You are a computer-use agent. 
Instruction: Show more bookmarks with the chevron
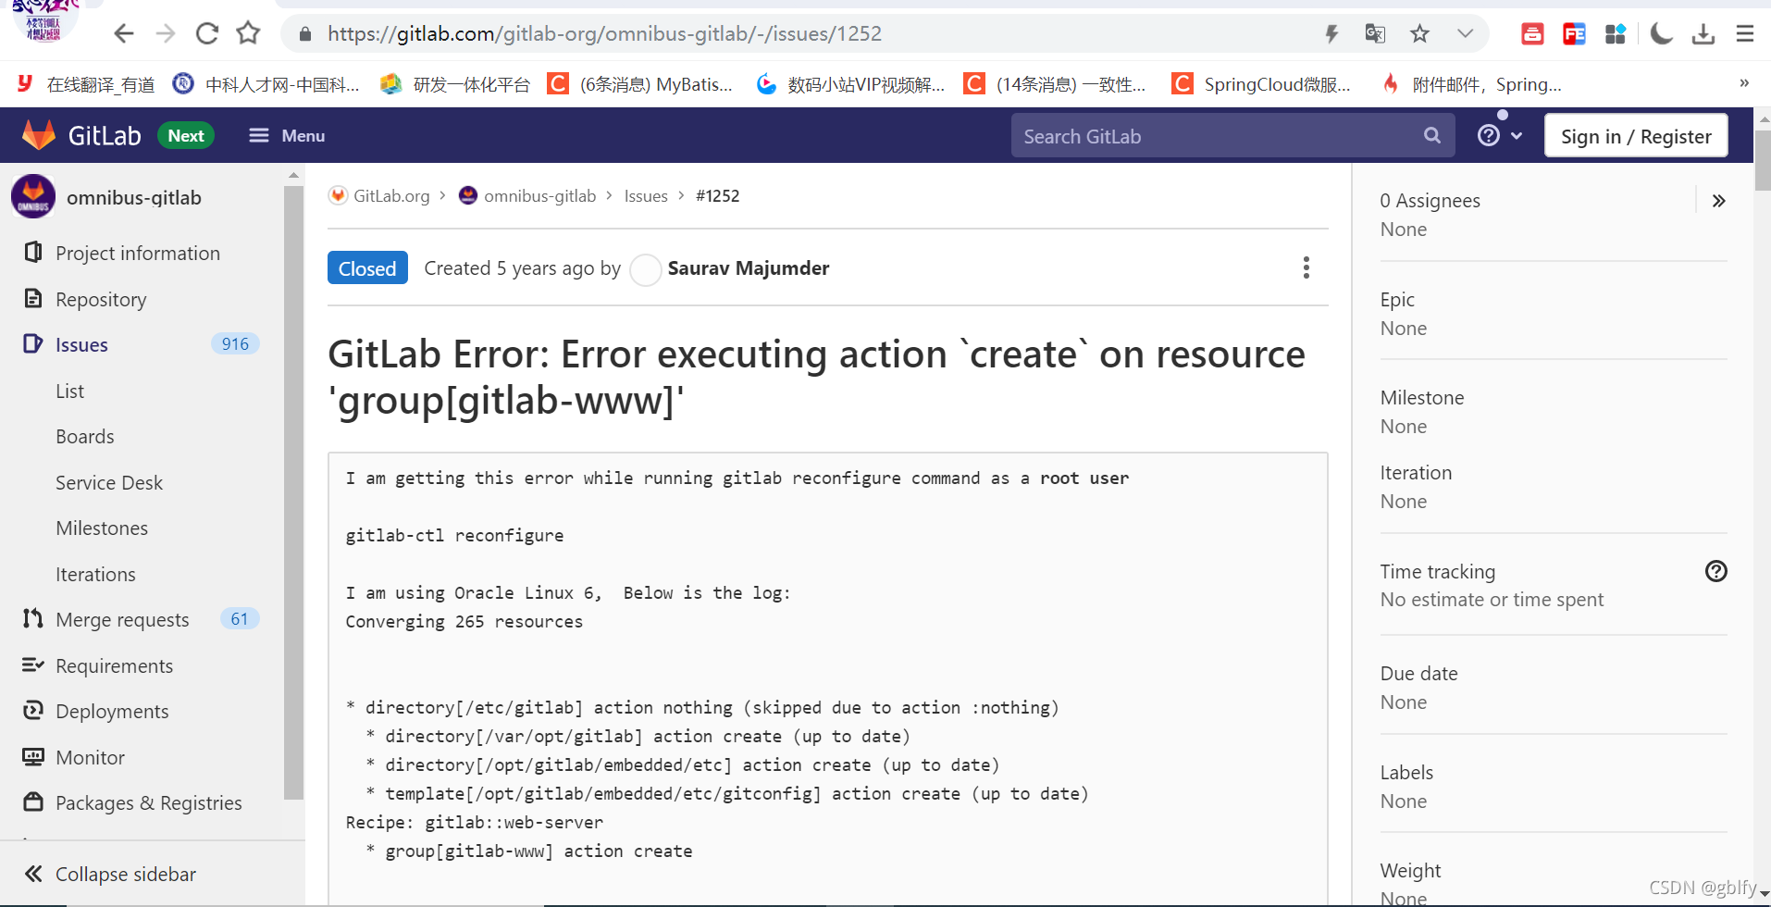(x=1744, y=83)
